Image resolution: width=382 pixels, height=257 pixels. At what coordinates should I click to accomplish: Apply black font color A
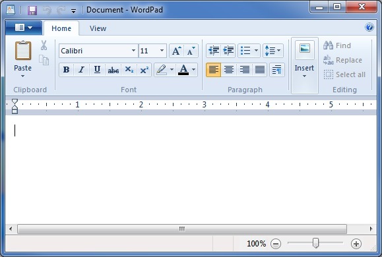pyautogui.click(x=183, y=70)
